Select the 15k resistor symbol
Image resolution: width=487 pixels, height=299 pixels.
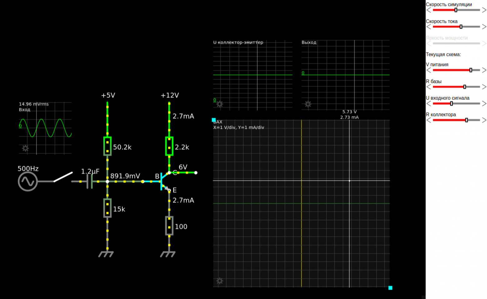point(107,208)
